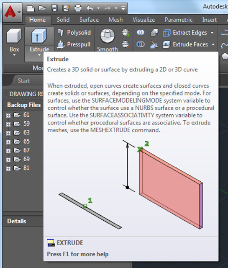Click the Extrude illustration in tooltip
This screenshot has width=228, height=268.
tap(131, 185)
